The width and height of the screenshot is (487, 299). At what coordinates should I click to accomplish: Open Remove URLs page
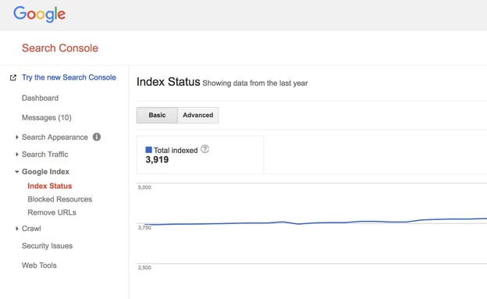[x=52, y=212]
